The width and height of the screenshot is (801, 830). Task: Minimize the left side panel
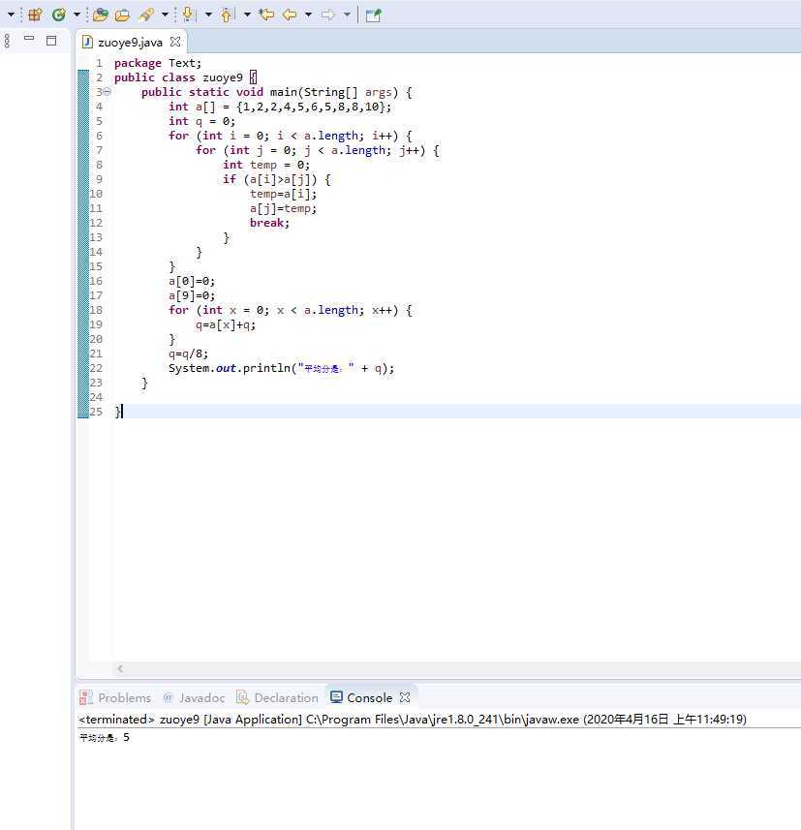tap(29, 40)
